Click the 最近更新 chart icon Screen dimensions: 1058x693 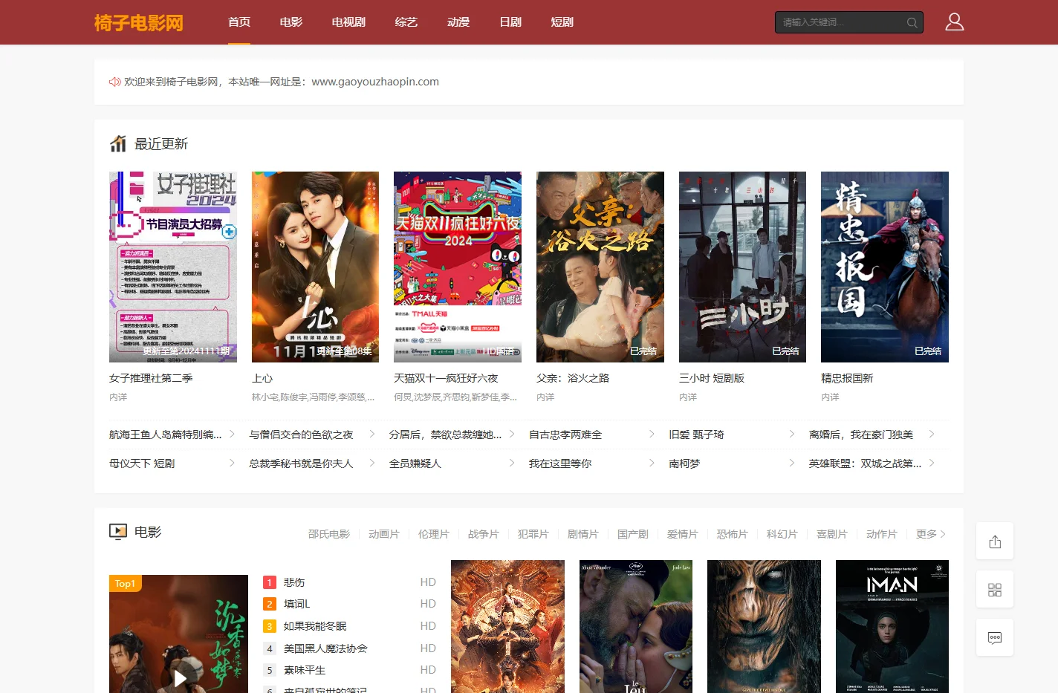coord(118,143)
